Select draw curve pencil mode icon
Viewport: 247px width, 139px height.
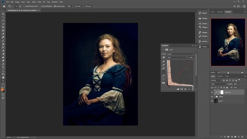tap(164, 76)
